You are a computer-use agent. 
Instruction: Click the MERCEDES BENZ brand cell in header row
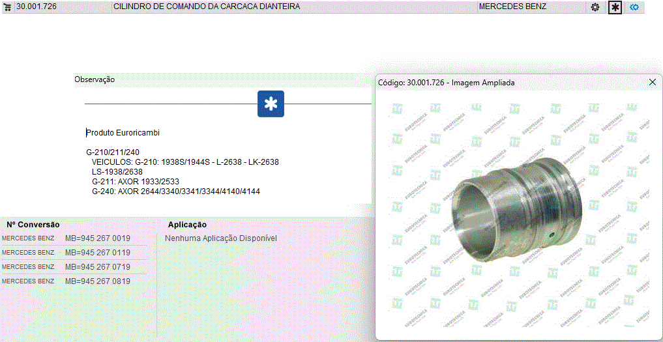(x=512, y=7)
